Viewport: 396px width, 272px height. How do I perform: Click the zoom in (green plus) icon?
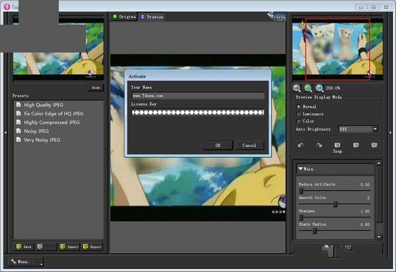308,88
